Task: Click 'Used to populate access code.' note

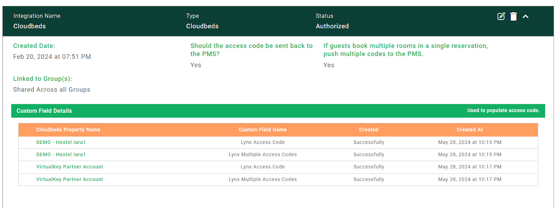Action: (x=503, y=110)
